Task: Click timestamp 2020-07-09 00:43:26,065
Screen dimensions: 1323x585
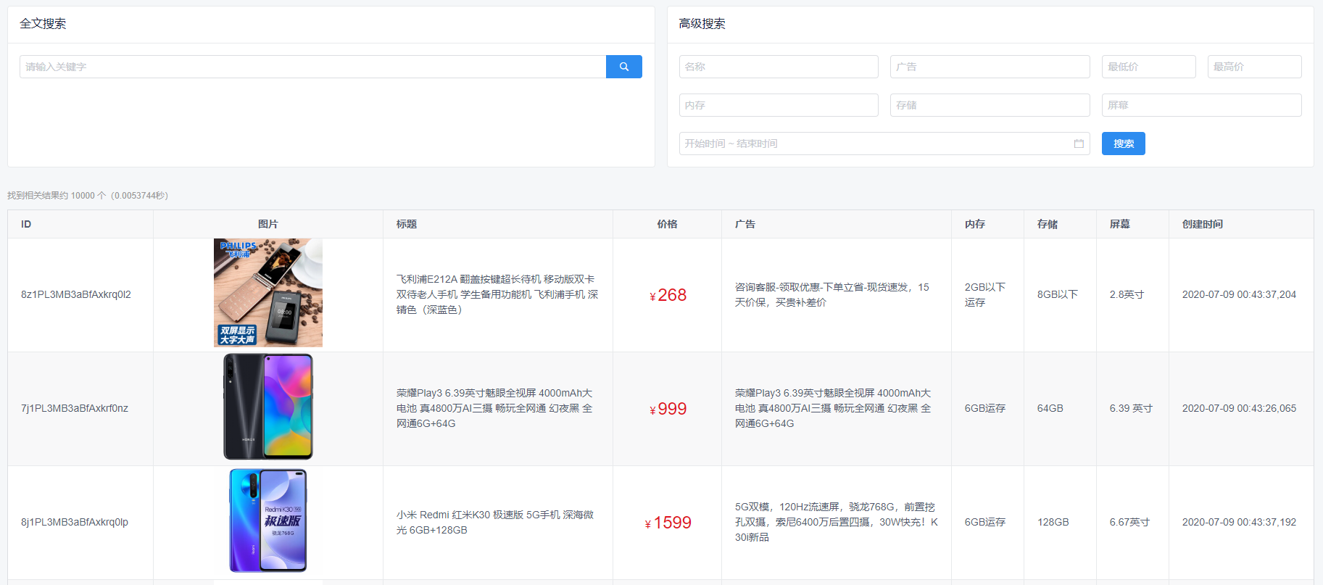Action: click(x=1240, y=408)
